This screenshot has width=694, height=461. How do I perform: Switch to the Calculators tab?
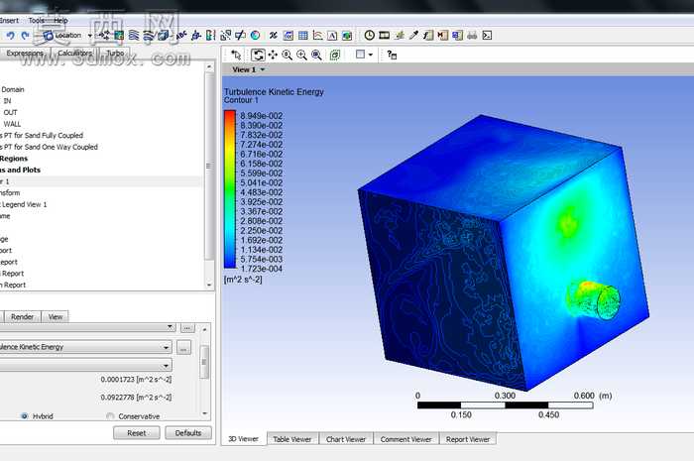pyautogui.click(x=75, y=54)
